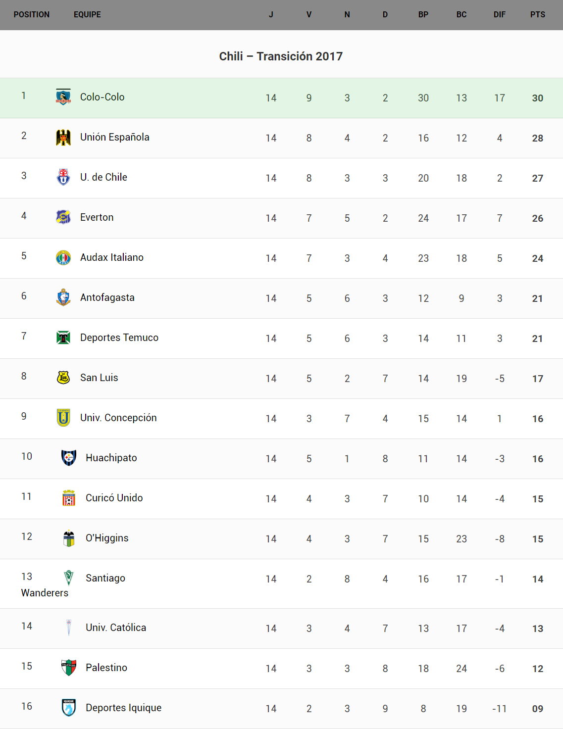The width and height of the screenshot is (563, 729).
Task: Click the Deportes Iquique badge
Action: pyautogui.click(x=69, y=708)
